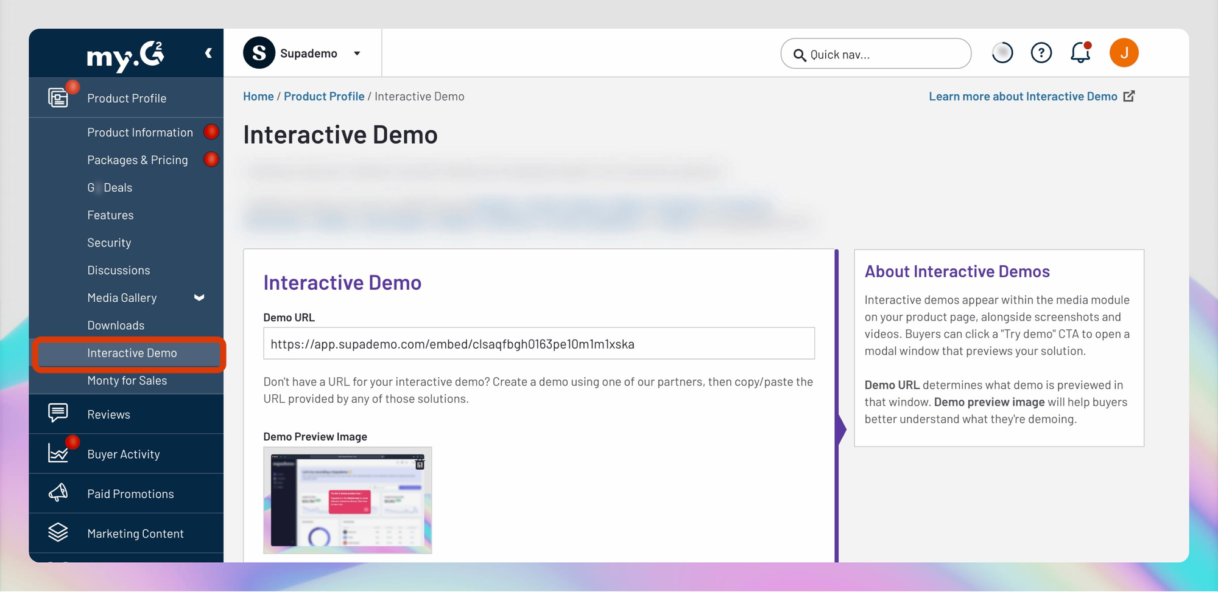Click into the Demo URL field
Viewport: 1218px width, 592px height.
pyautogui.click(x=539, y=344)
